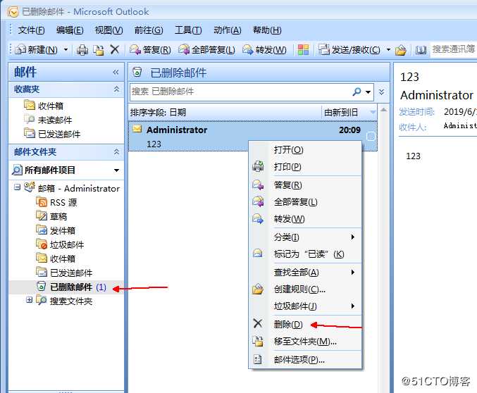Select the Outbox folder
Screen dimensions: 477x393
56,230
